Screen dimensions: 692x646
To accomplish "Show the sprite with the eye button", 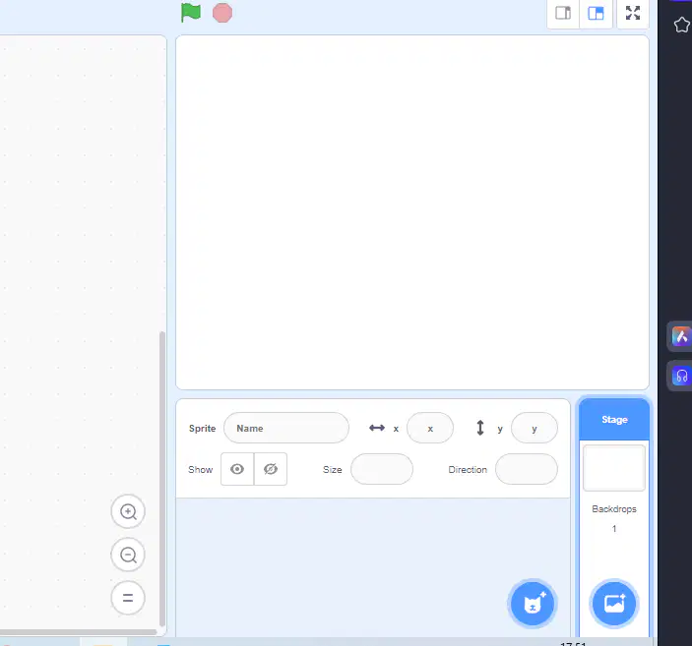I will (x=237, y=469).
